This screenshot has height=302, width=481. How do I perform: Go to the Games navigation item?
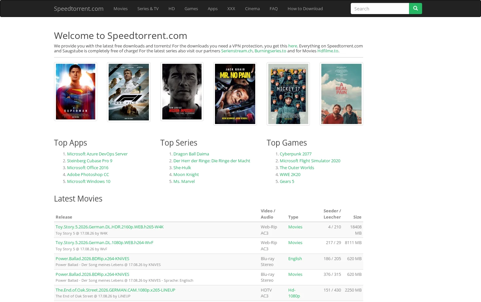[191, 9]
